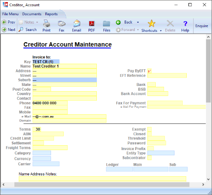This screenshot has width=212, height=195.
Task: Expand the Back history dropdown arrow
Action: tap(138, 22)
